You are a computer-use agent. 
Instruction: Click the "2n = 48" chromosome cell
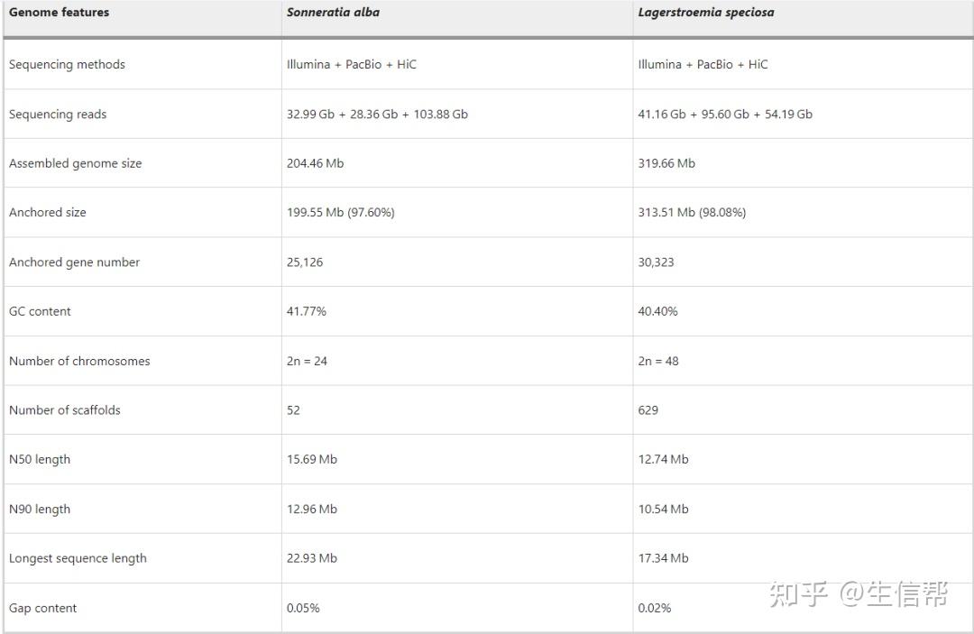[x=658, y=362]
